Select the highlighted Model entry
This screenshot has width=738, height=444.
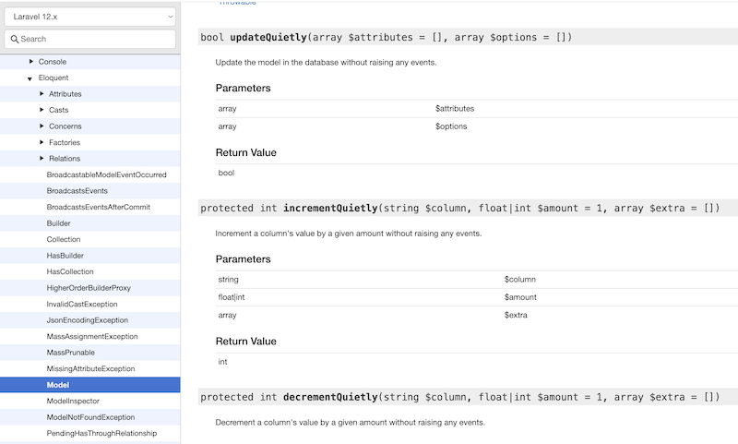click(58, 385)
